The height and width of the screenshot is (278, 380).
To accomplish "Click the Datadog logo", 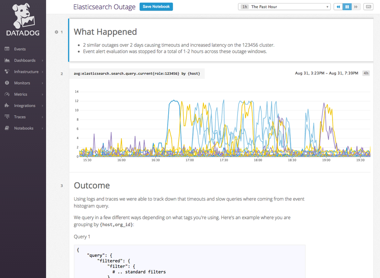I will [x=23, y=20].
